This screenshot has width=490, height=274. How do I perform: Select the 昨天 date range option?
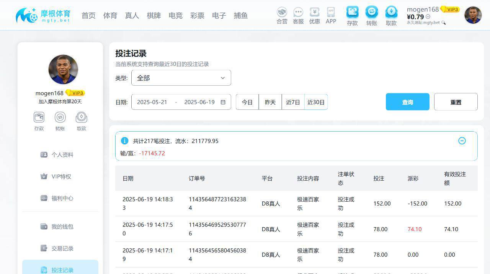coord(270,102)
